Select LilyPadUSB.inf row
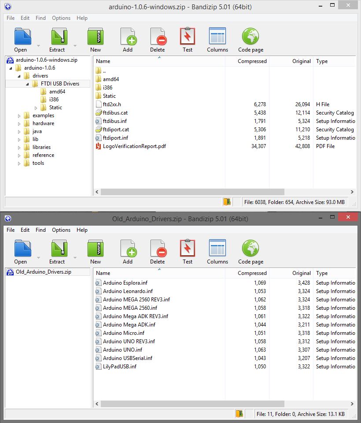 225,366
